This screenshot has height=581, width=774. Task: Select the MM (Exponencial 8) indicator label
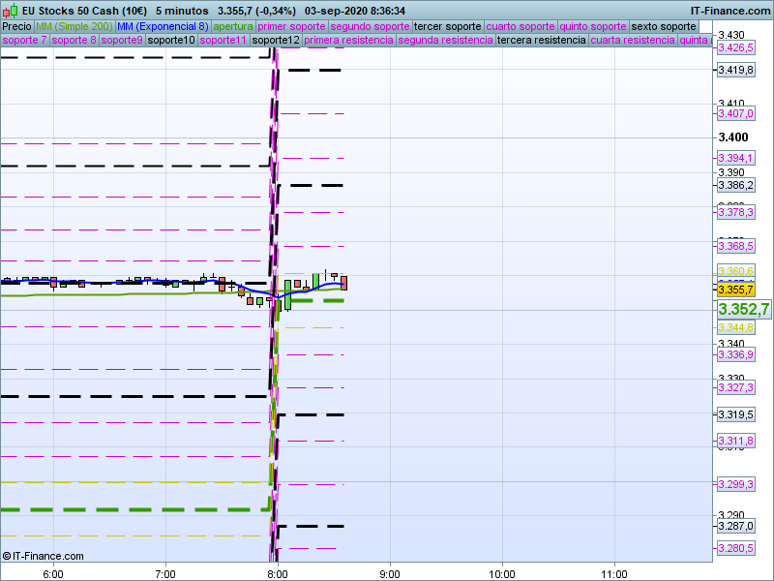pos(163,27)
